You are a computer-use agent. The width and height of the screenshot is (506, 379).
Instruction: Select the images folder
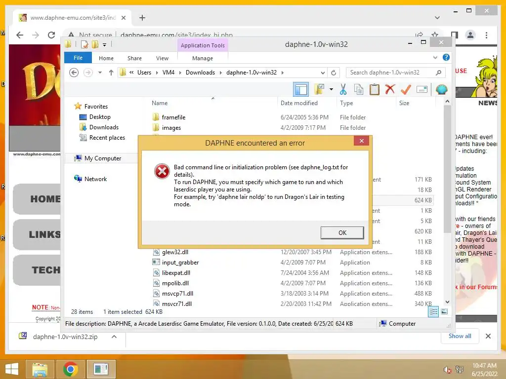(171, 128)
